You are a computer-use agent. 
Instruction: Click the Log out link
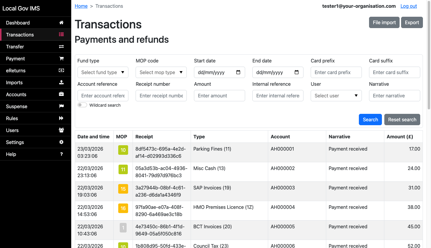(x=409, y=6)
